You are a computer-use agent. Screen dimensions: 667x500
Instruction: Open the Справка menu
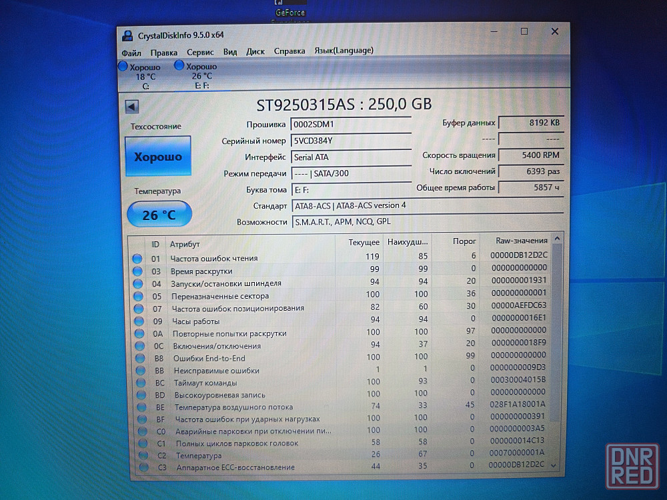tap(289, 51)
